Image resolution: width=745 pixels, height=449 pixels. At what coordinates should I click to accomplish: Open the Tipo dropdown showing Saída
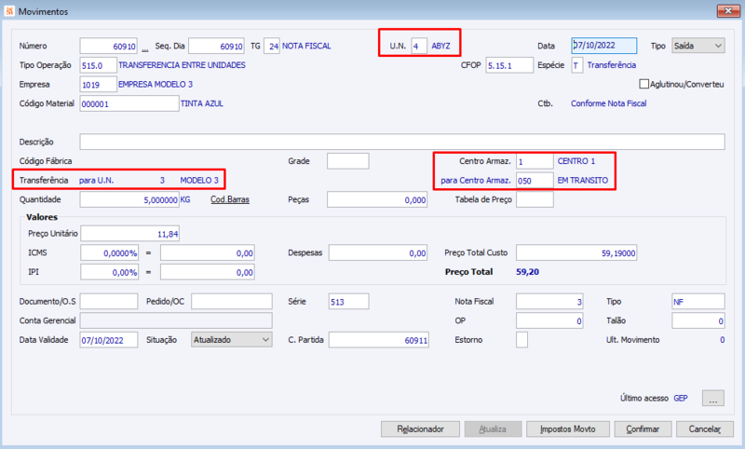click(x=698, y=46)
